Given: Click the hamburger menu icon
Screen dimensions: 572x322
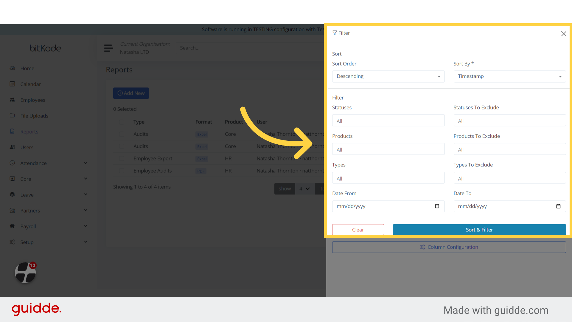Looking at the screenshot, I should coord(108,48).
